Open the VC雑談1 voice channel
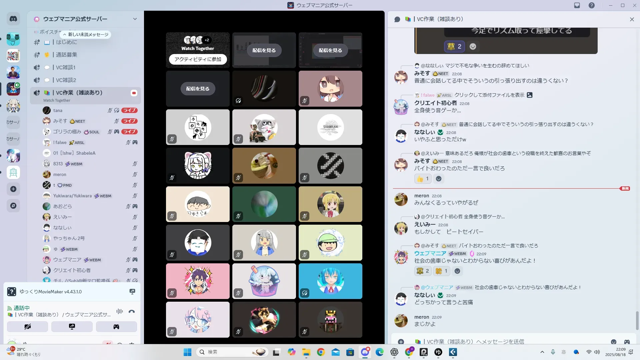640x360 pixels. [x=66, y=67]
